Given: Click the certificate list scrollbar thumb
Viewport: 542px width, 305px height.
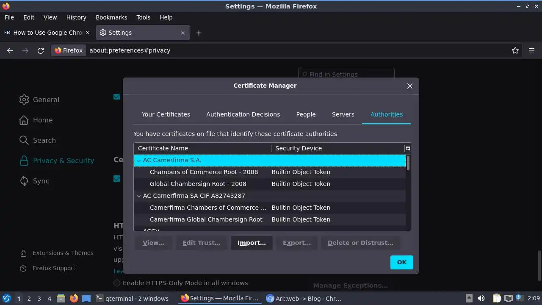Looking at the screenshot, I should pos(408,163).
